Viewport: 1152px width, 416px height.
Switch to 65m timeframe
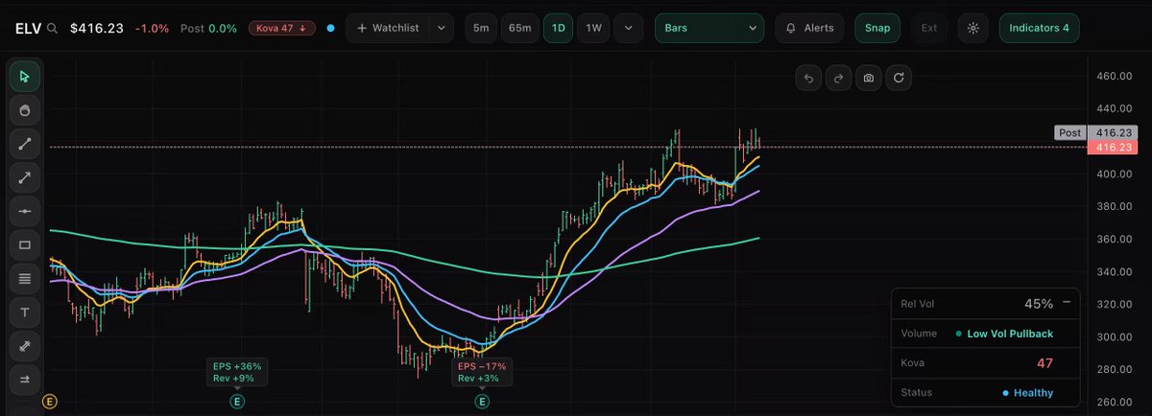point(519,28)
